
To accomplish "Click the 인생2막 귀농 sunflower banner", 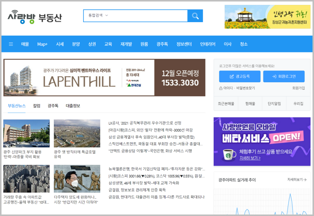I will coord(267,17).
